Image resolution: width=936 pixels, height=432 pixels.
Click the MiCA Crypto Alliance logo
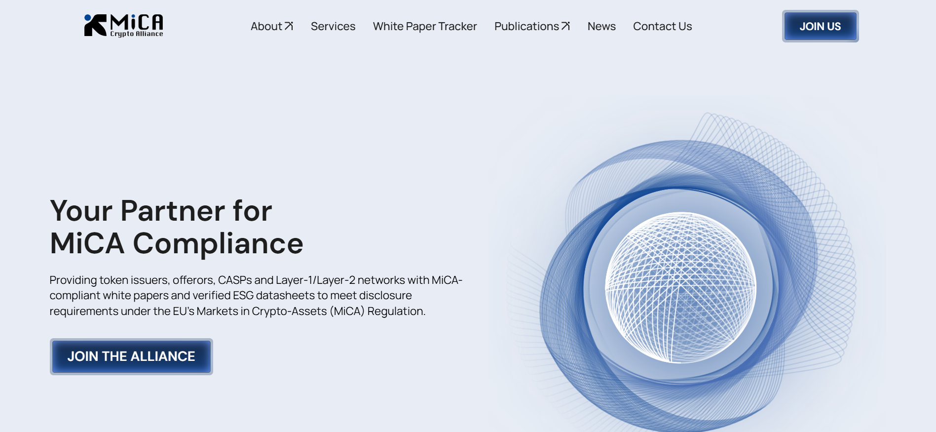coord(123,25)
